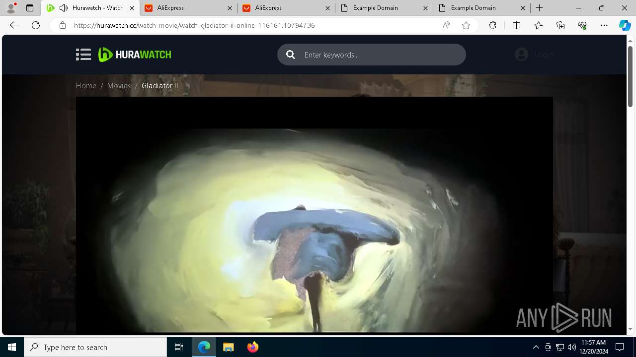
Task: Open the tab actions menu
Action: point(30,8)
